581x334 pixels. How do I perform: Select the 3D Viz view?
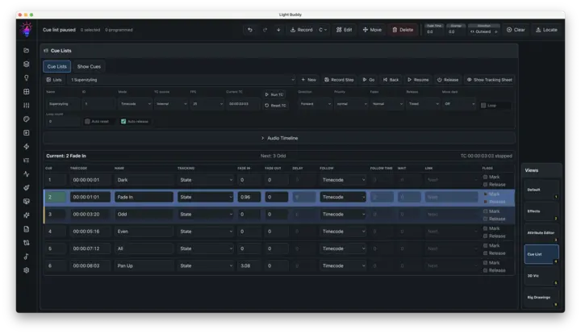541,276
